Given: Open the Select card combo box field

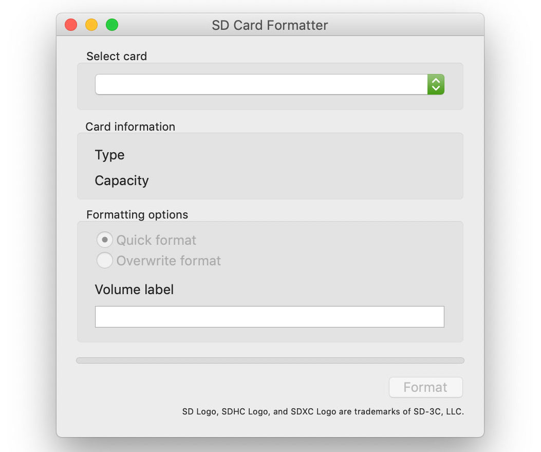Looking at the screenshot, I should [261, 84].
